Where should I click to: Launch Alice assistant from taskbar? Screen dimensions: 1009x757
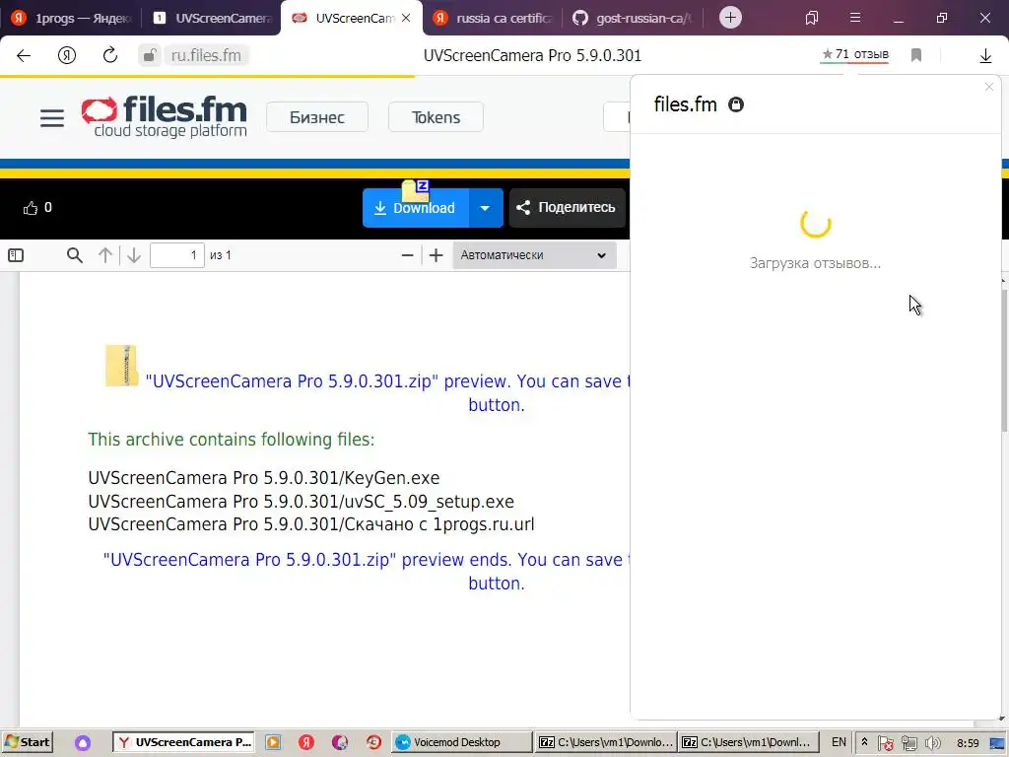coord(83,743)
